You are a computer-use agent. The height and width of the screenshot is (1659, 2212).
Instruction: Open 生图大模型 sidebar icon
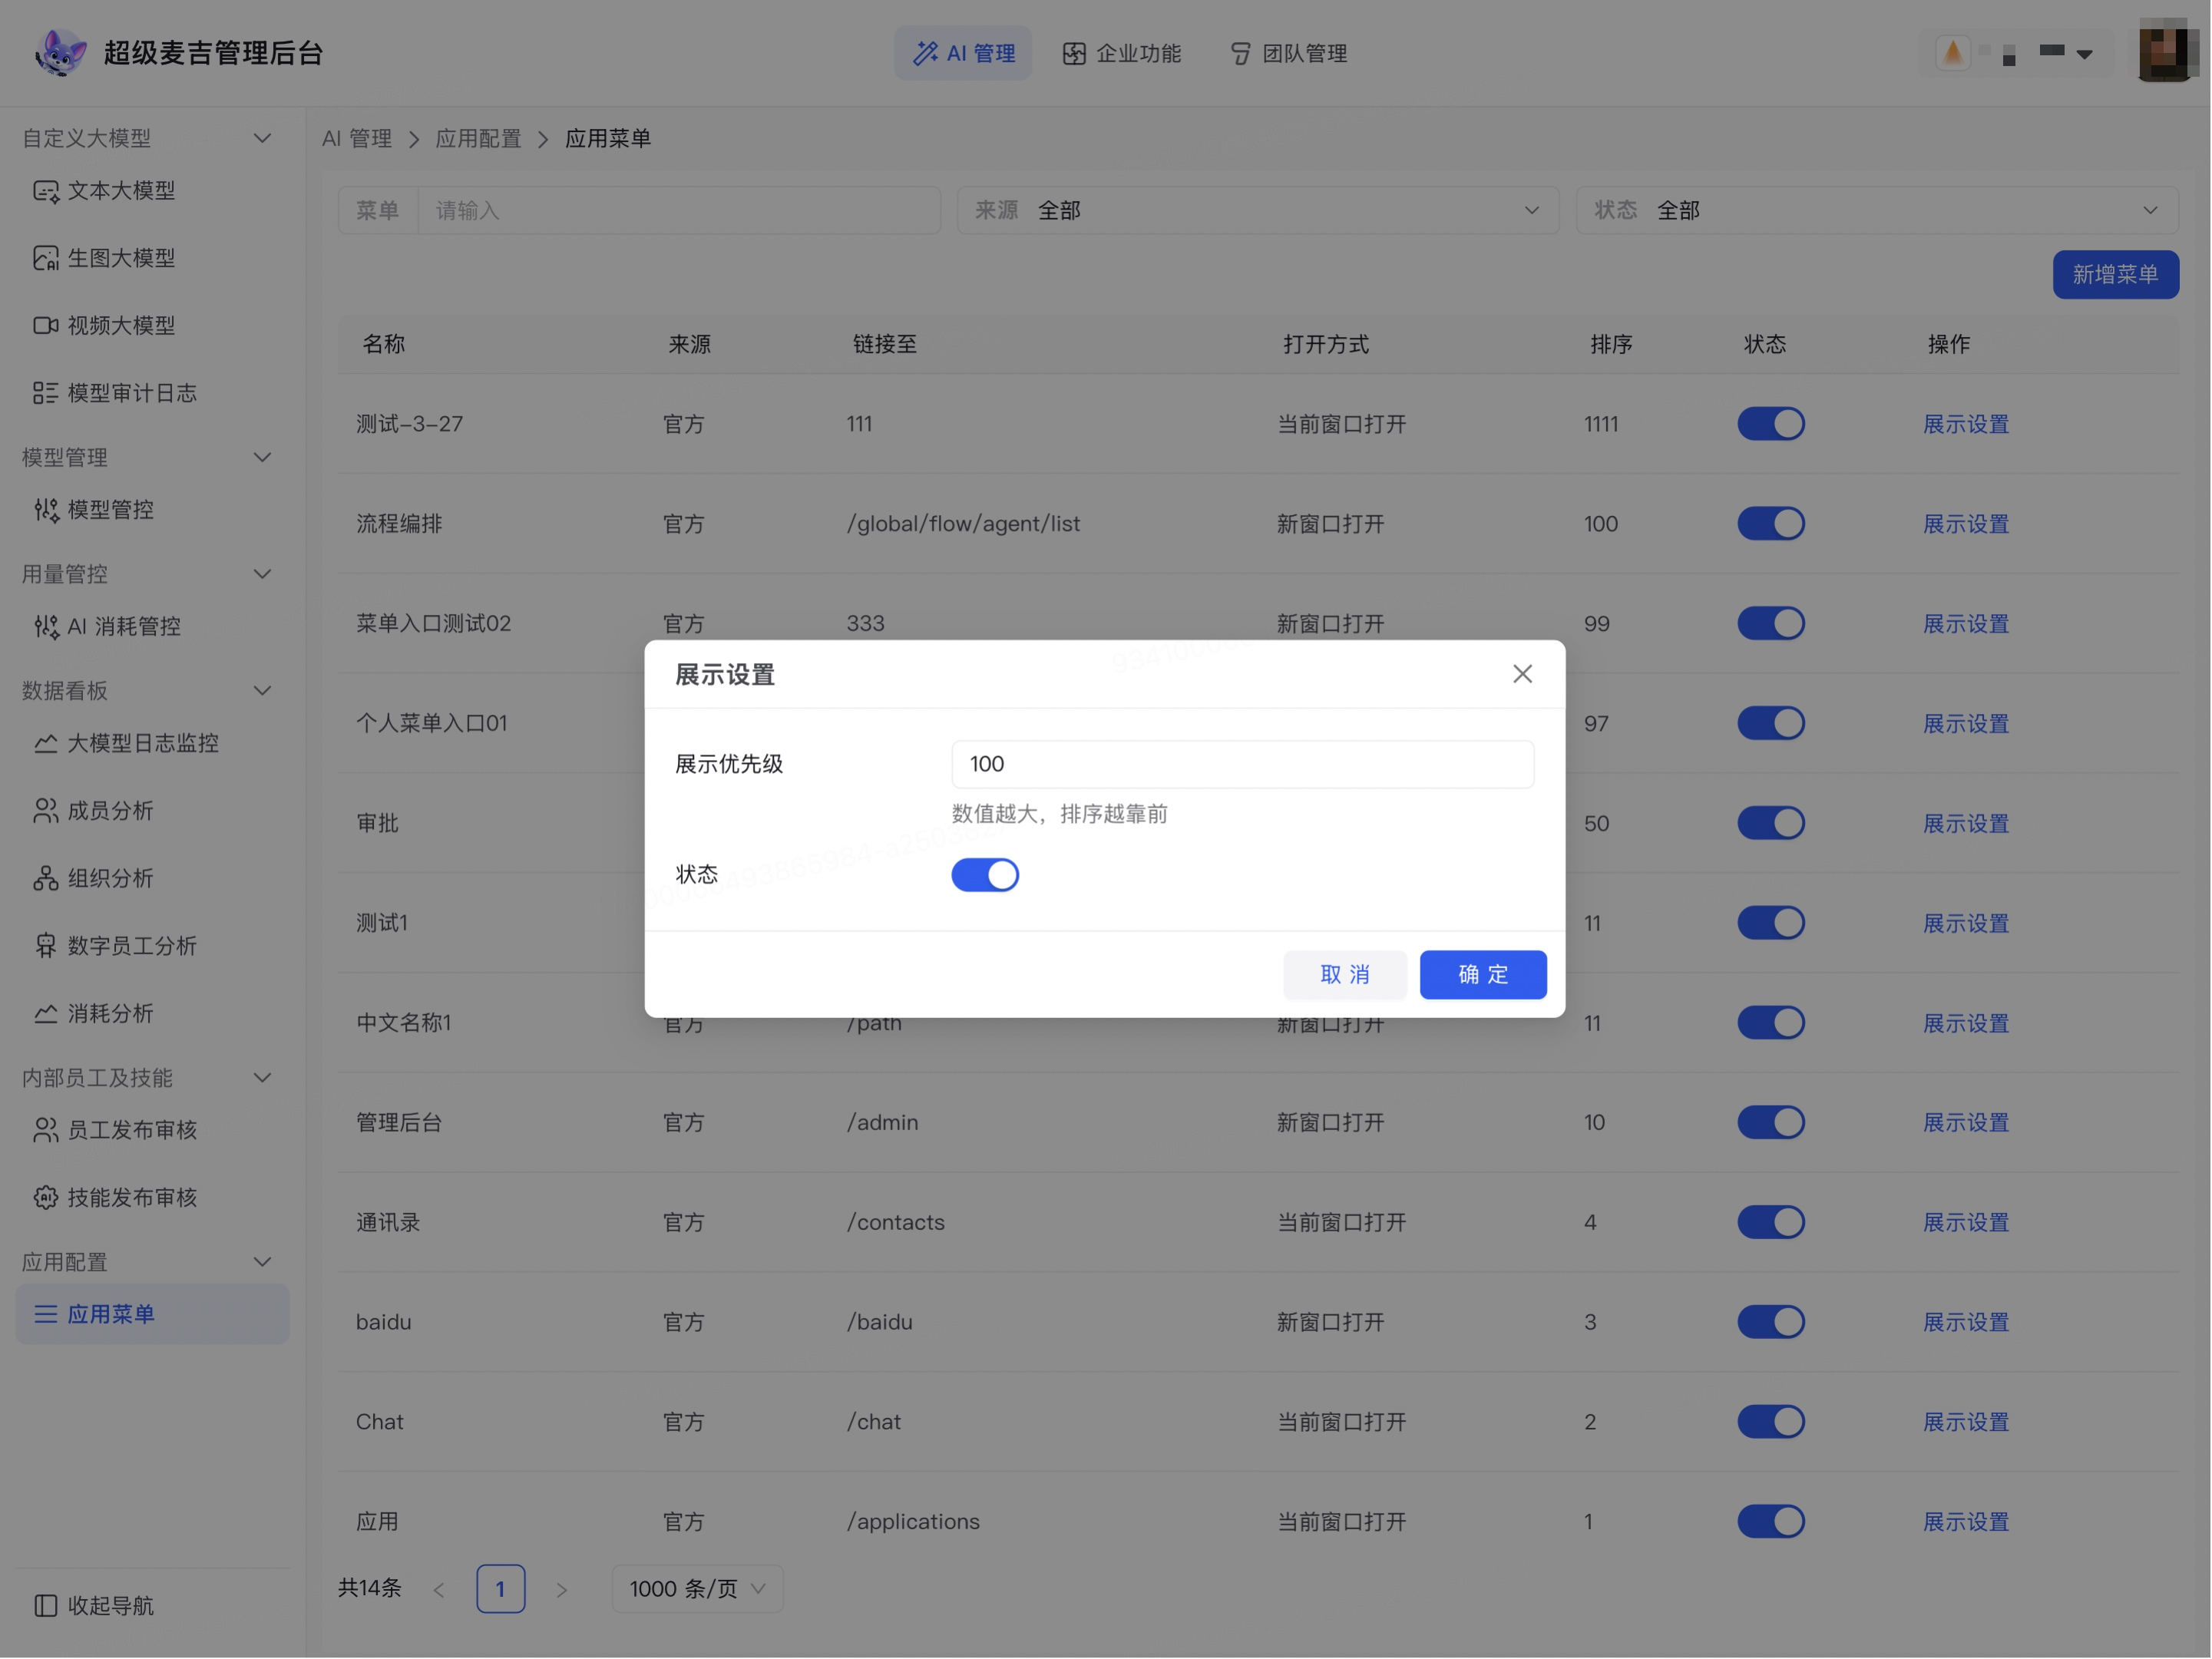coord(46,258)
